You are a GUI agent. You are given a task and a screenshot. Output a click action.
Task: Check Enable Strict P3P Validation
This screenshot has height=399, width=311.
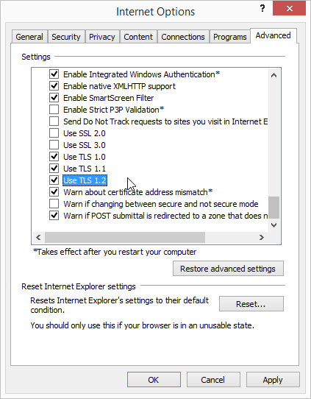(54, 110)
